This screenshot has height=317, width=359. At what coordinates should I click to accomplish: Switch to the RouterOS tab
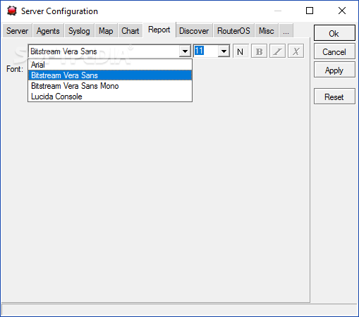[233, 31]
